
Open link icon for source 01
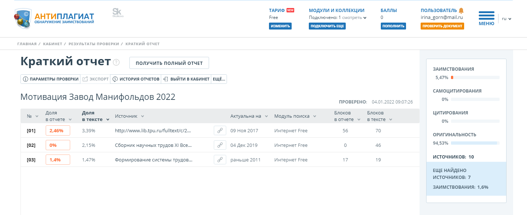[x=220, y=130]
